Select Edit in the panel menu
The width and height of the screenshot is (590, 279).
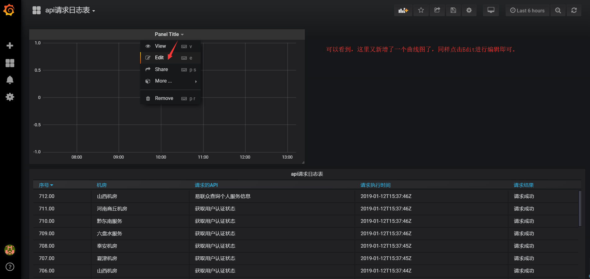click(x=170, y=58)
